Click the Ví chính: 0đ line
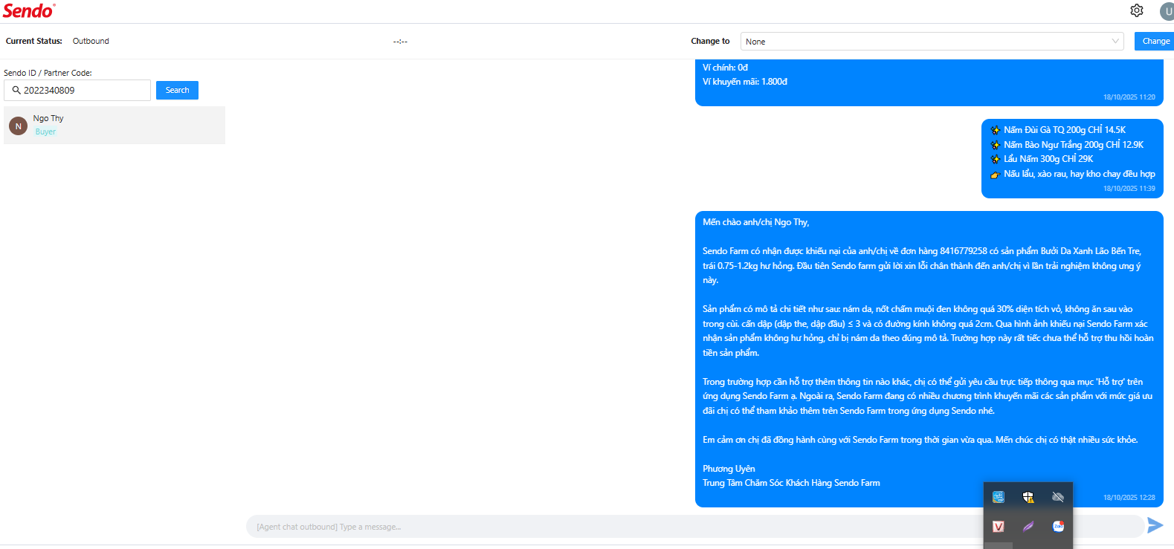Screen dimensions: 1174x549 tap(725, 68)
